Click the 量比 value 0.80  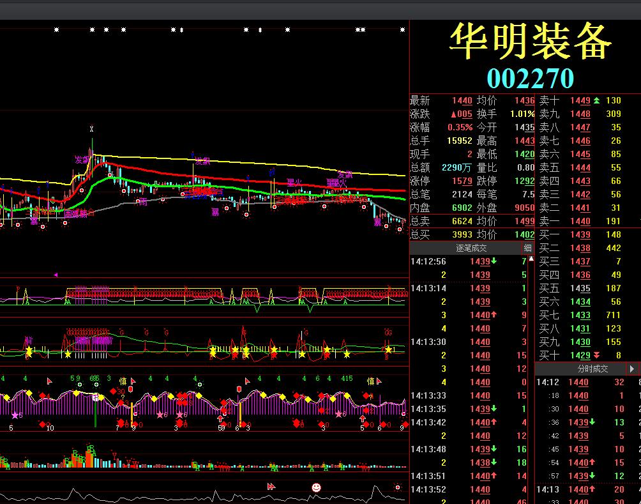(525, 168)
